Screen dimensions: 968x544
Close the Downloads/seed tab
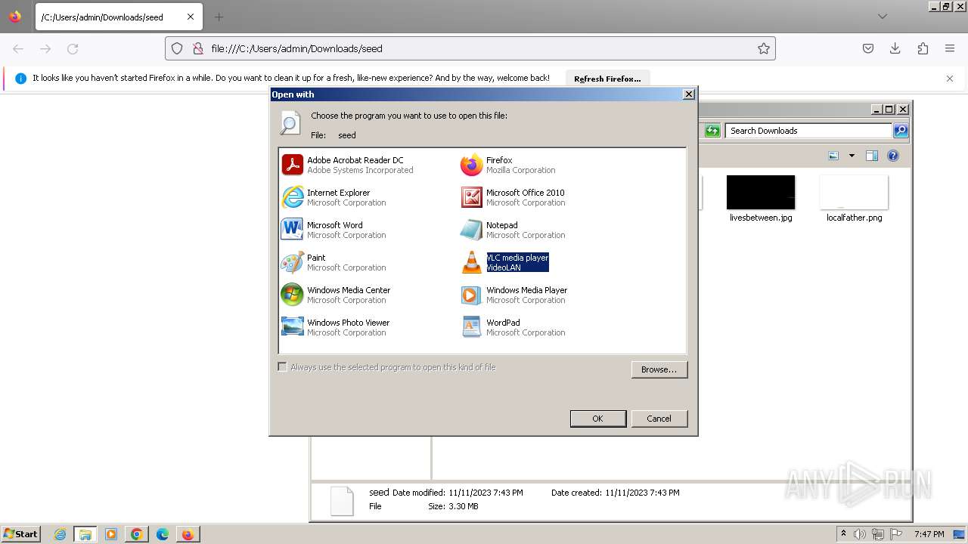click(x=190, y=17)
